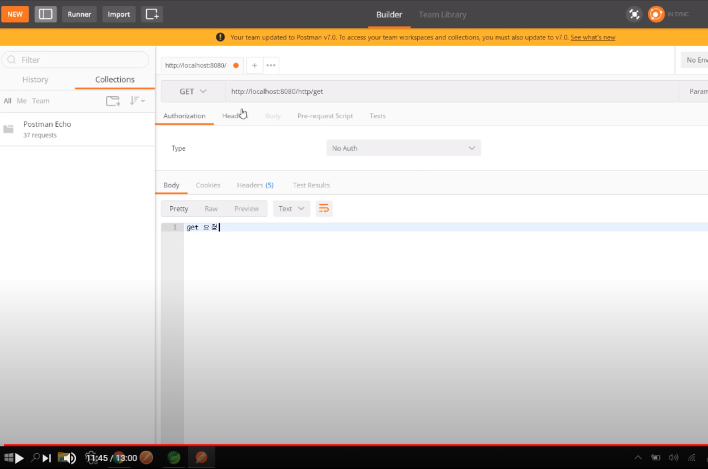Open the request Tests tab

pyautogui.click(x=377, y=116)
